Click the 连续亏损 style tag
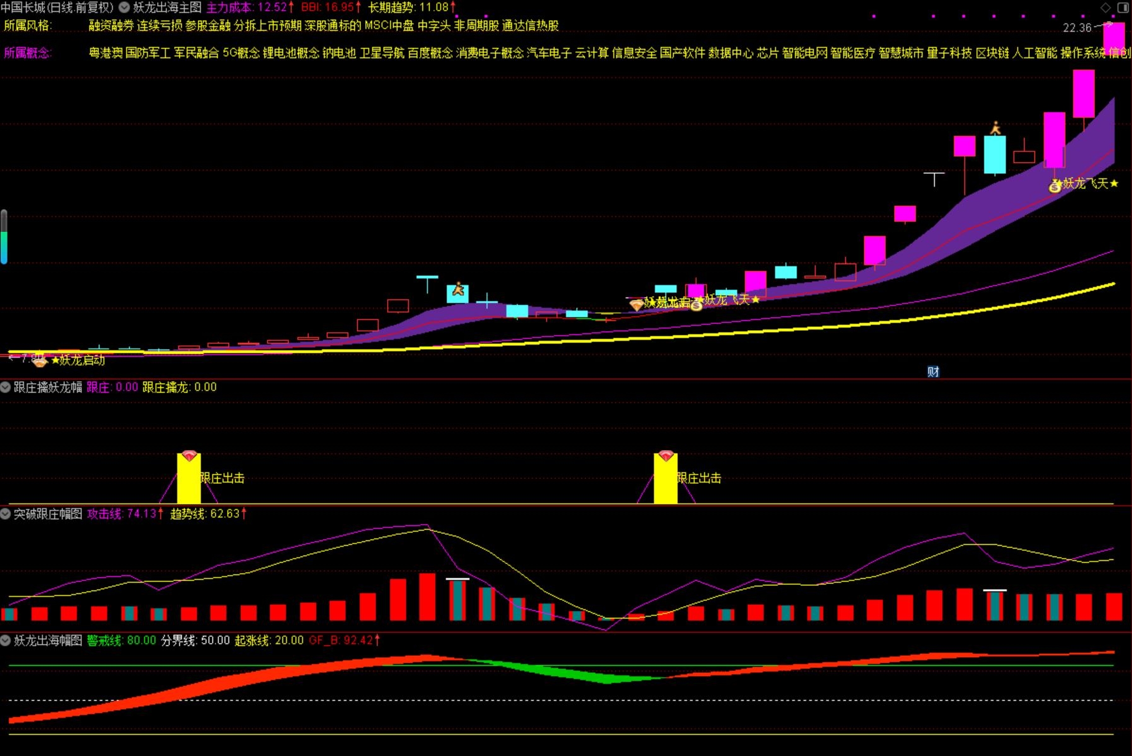Image resolution: width=1132 pixels, height=756 pixels. (160, 26)
